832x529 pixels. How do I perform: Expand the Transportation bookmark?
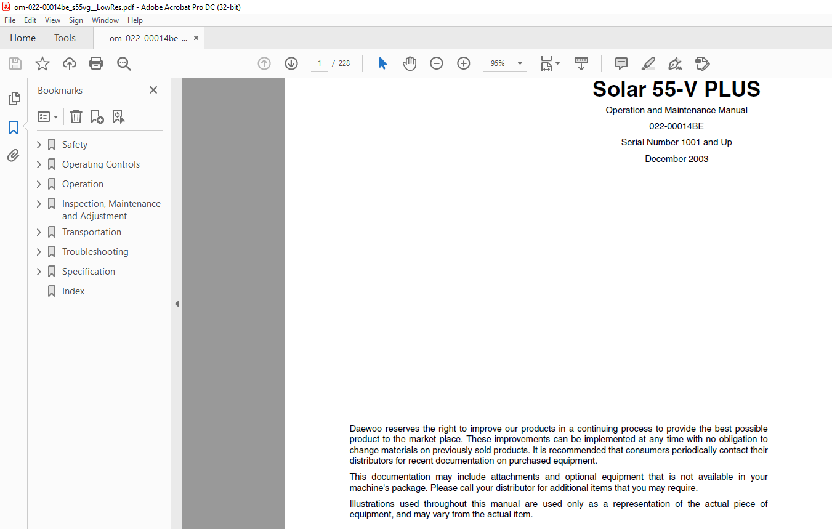[x=39, y=232]
